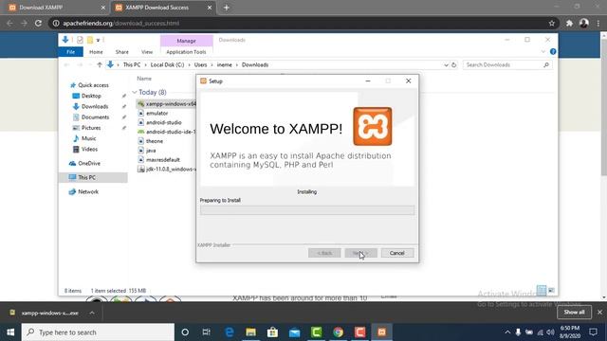Select OneDrive in the navigation pane
The height and width of the screenshot is (341, 607).
(x=89, y=163)
